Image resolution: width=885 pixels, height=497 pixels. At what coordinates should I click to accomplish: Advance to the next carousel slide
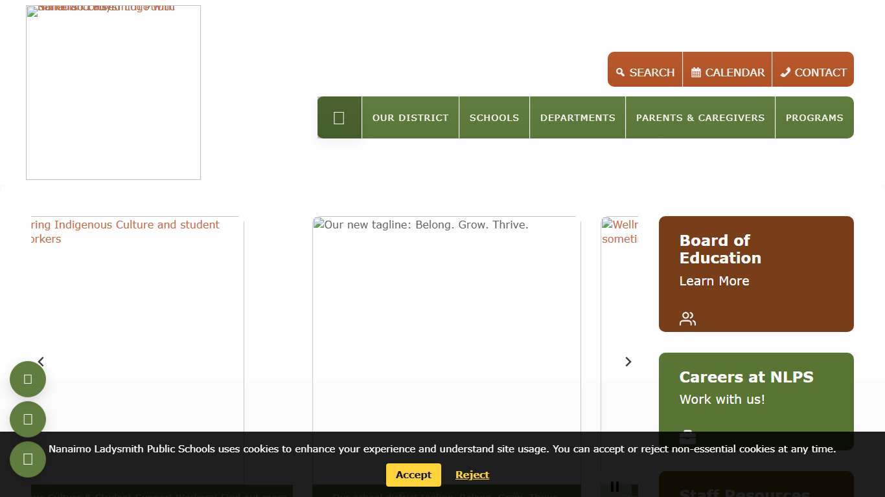(628, 362)
